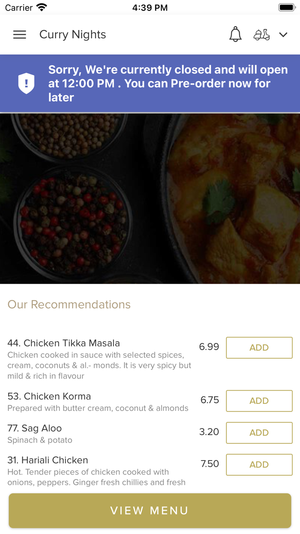This screenshot has height=534, width=300.
Task: Add Chicken Tikka Masala to order
Action: click(259, 348)
